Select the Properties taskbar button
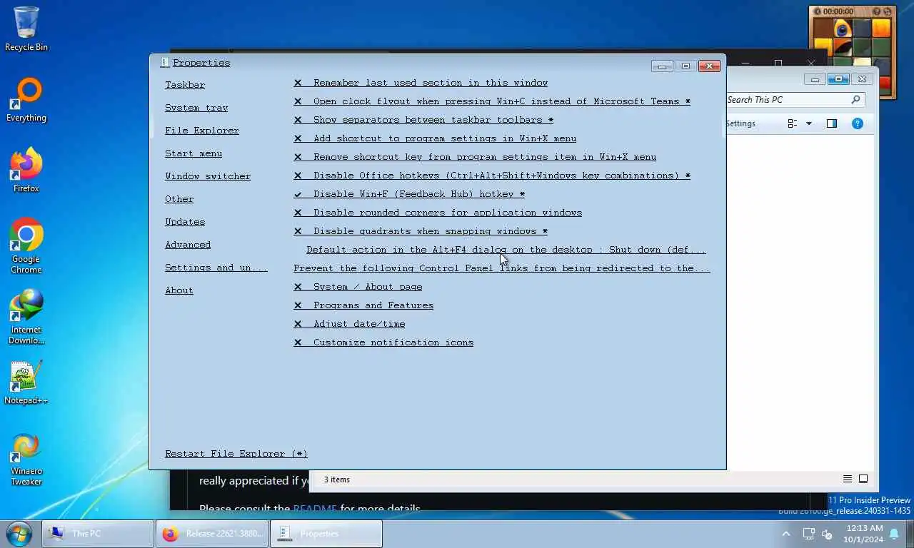Screen dimensions: 914x548 point(326,533)
